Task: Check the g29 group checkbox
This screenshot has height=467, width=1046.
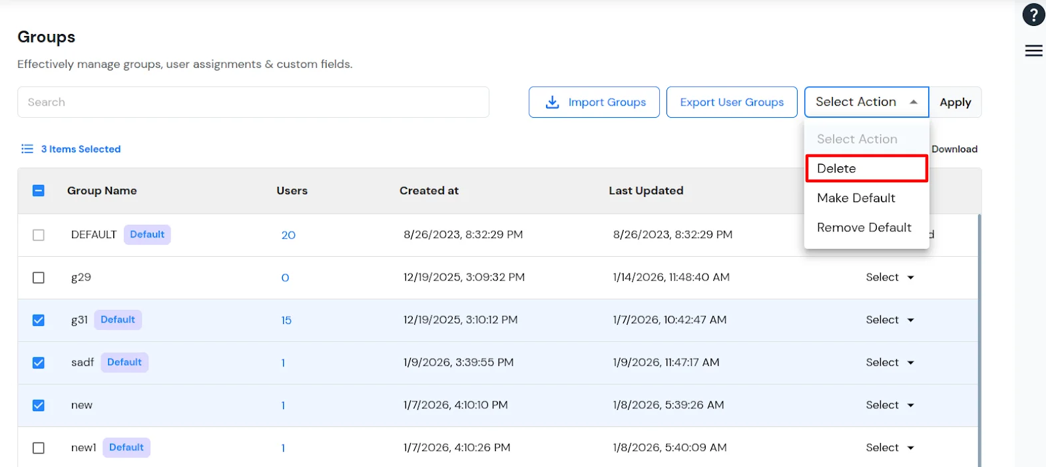Action: pyautogui.click(x=39, y=277)
